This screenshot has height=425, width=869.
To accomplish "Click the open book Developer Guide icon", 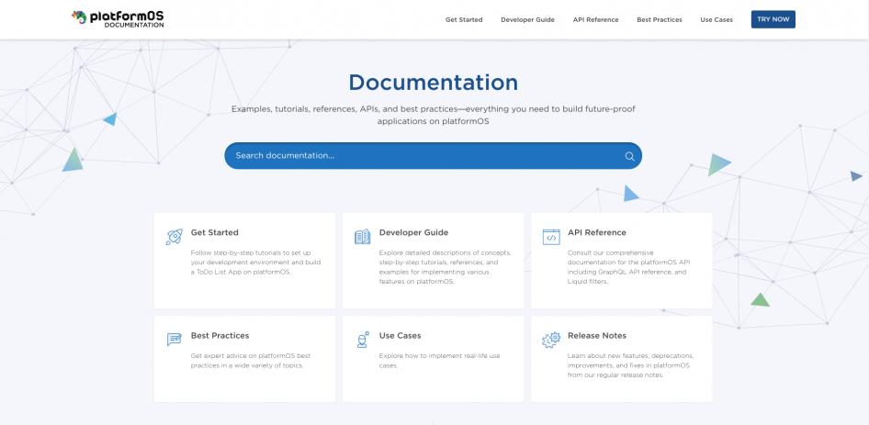I will [363, 237].
